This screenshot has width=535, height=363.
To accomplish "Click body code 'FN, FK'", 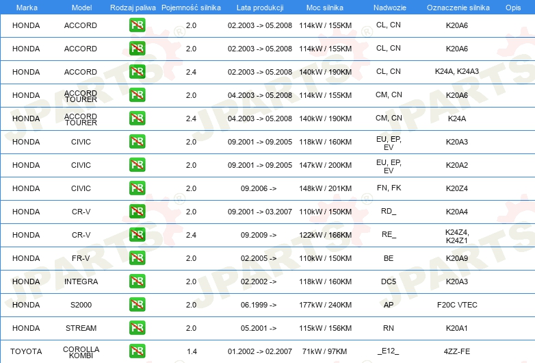I will click(x=389, y=188).
